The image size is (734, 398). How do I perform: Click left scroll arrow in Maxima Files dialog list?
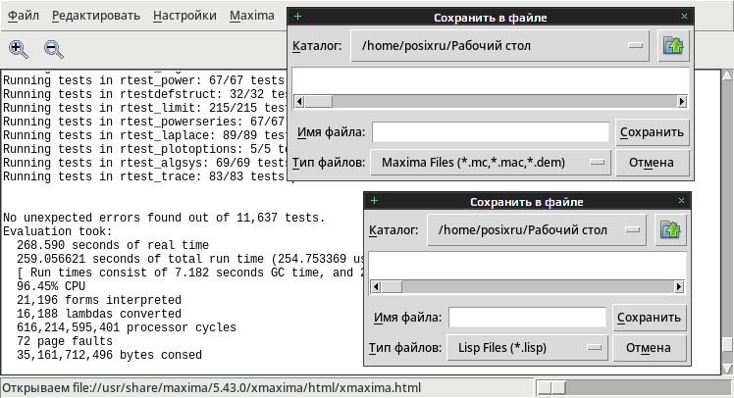[x=299, y=102]
